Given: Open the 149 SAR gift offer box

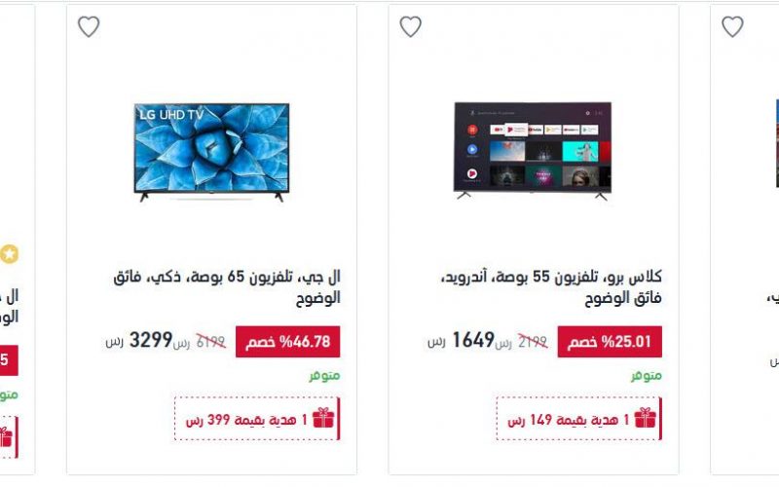Looking at the screenshot, I should [x=578, y=419].
